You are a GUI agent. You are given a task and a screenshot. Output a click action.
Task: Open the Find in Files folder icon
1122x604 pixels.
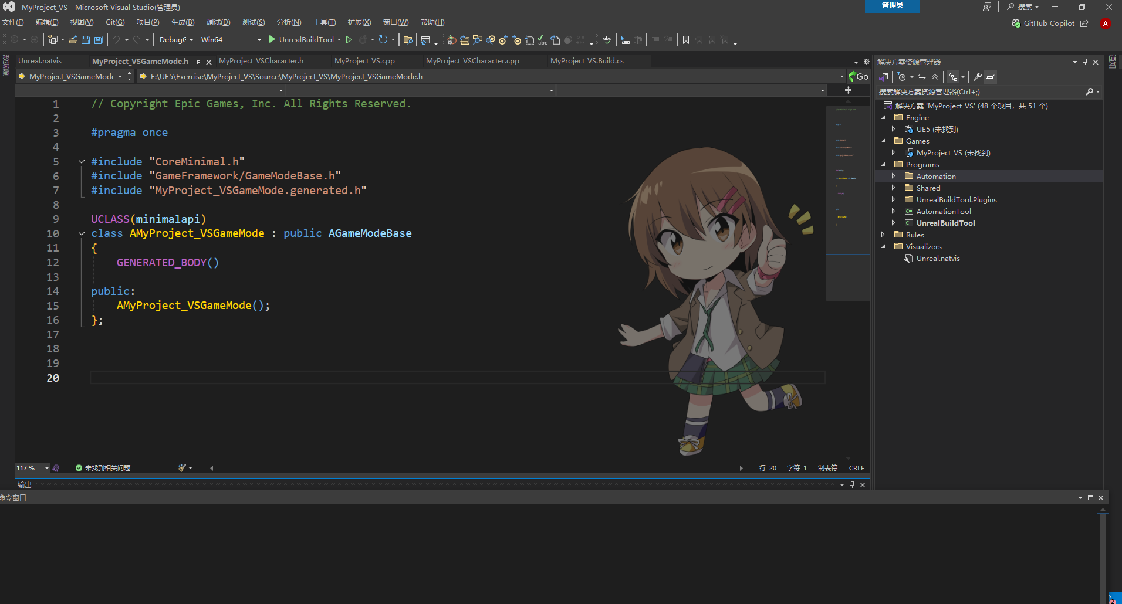pyautogui.click(x=408, y=40)
